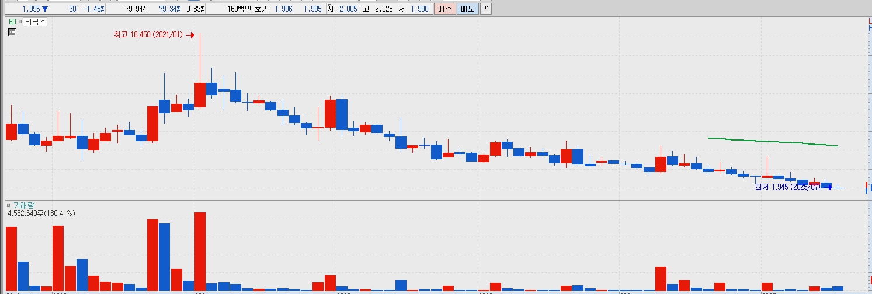This screenshot has height=294, width=872.
Task: Click the 160백만 trading amount value
Action: pos(239,9)
